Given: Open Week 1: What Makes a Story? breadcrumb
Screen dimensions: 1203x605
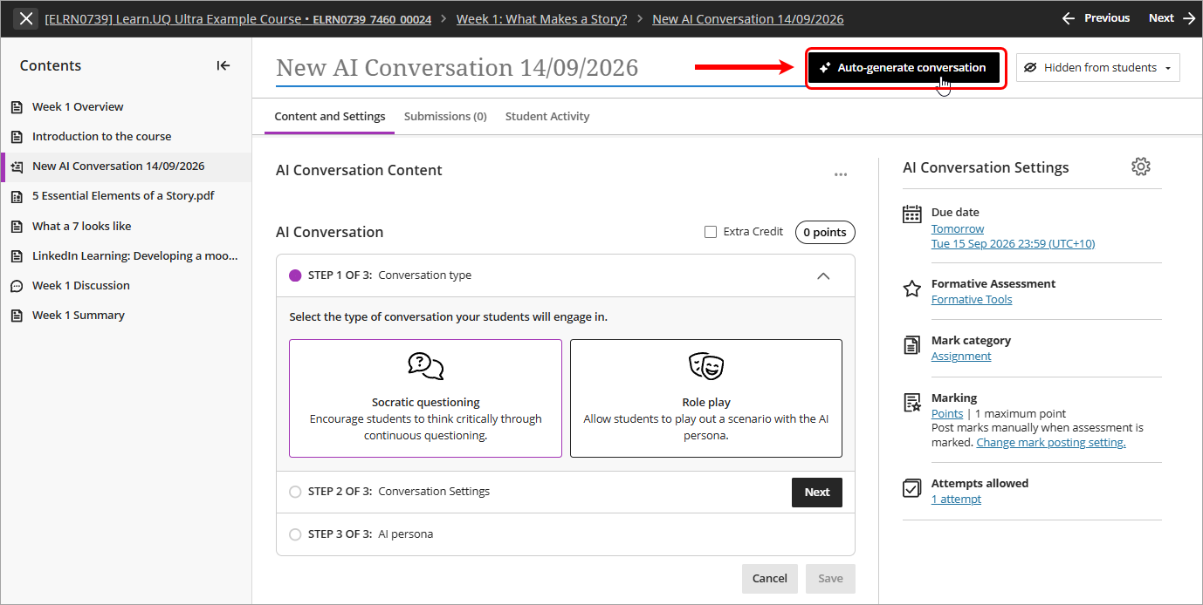Looking at the screenshot, I should 541,19.
